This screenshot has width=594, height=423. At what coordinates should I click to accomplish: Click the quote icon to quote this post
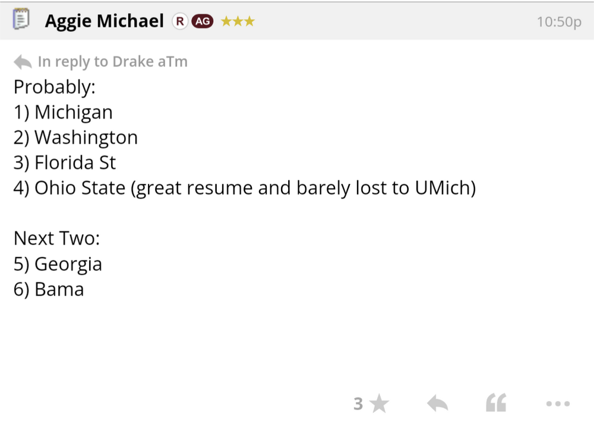[x=496, y=403]
